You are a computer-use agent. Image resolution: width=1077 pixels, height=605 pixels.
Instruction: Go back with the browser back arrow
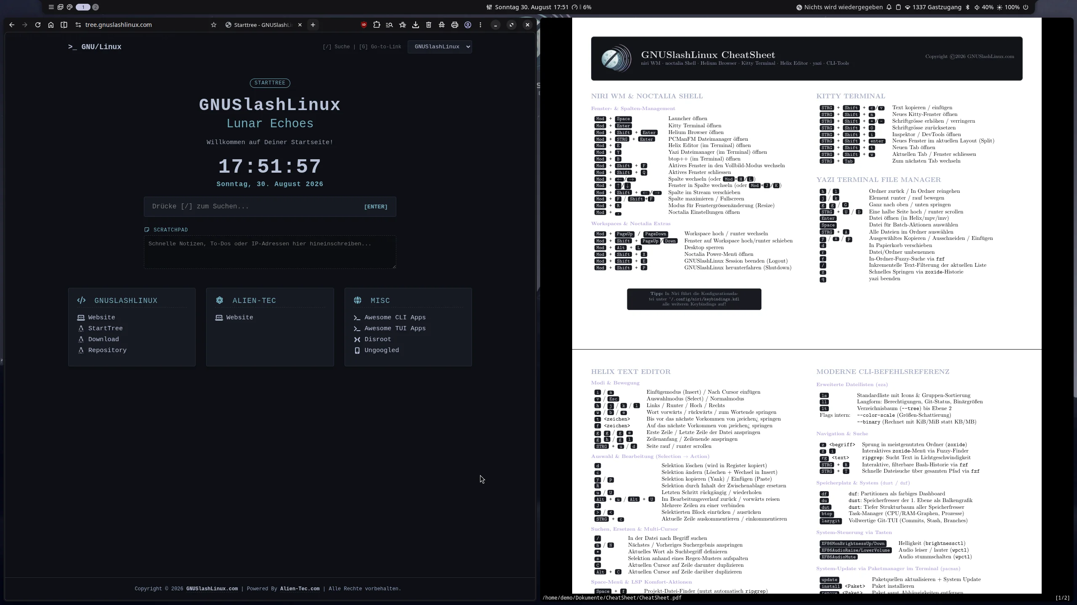pyautogui.click(x=12, y=25)
